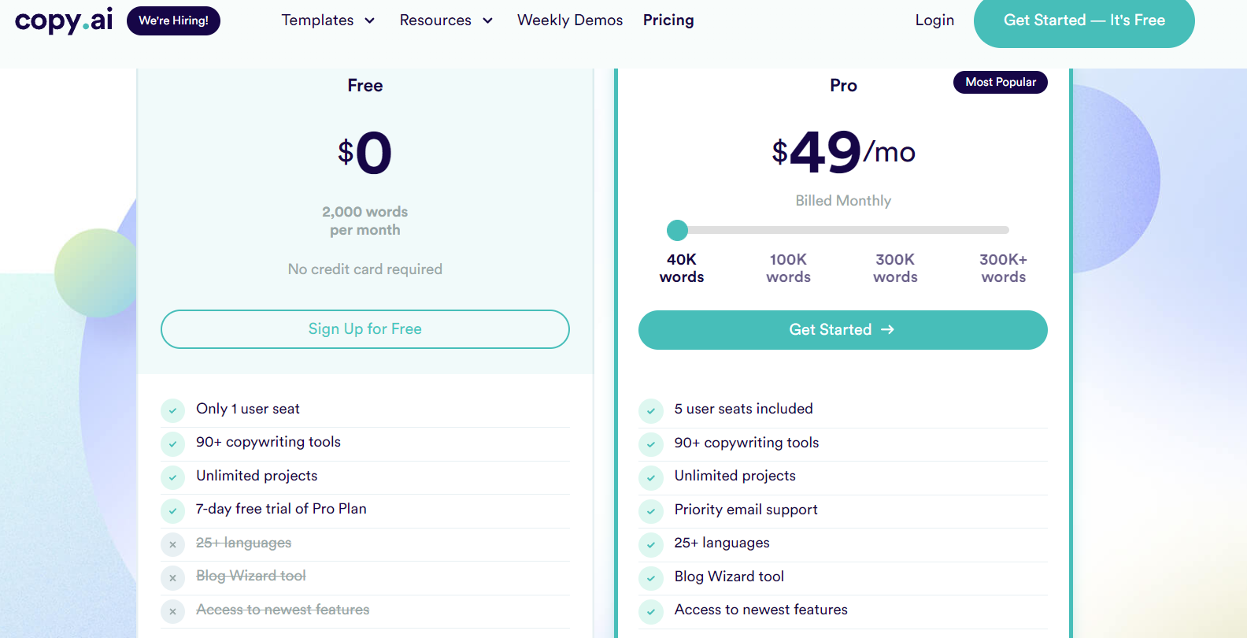The image size is (1247, 638).
Task: Open the Resources dropdown chevron
Action: click(x=487, y=20)
